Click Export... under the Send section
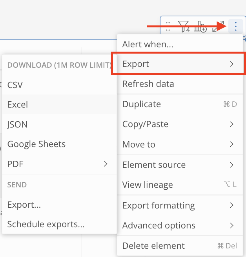246x257 pixels. [x=59, y=205]
